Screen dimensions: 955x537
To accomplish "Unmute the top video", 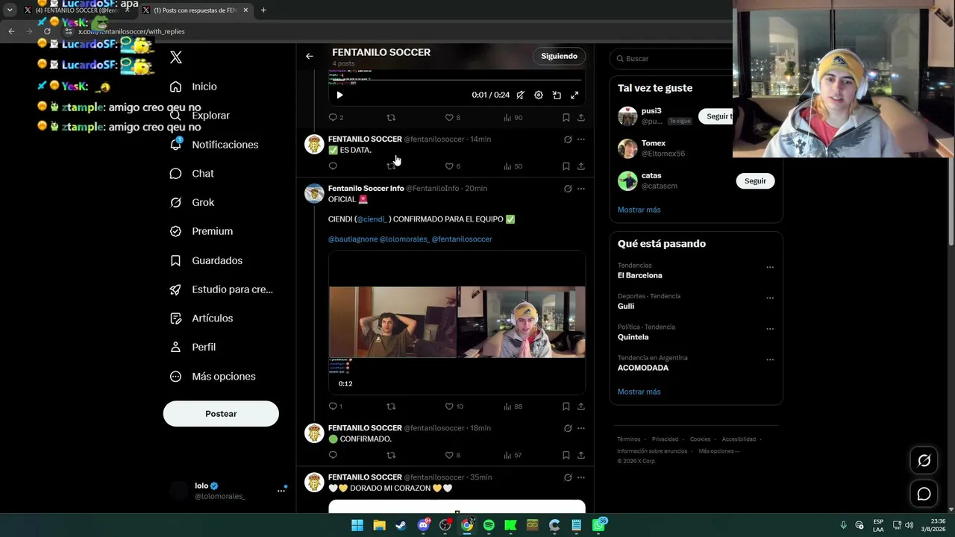I will (x=520, y=95).
